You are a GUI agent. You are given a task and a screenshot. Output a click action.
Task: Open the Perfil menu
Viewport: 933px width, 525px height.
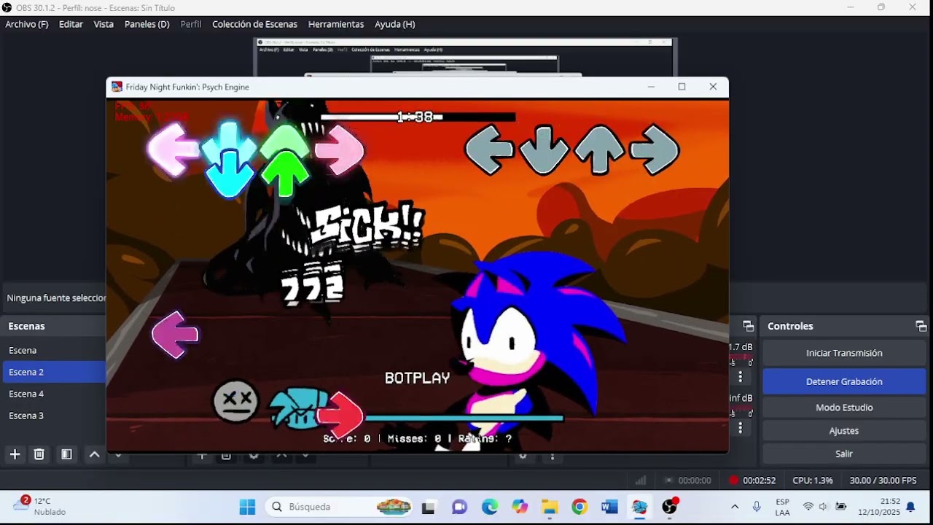[x=191, y=24]
